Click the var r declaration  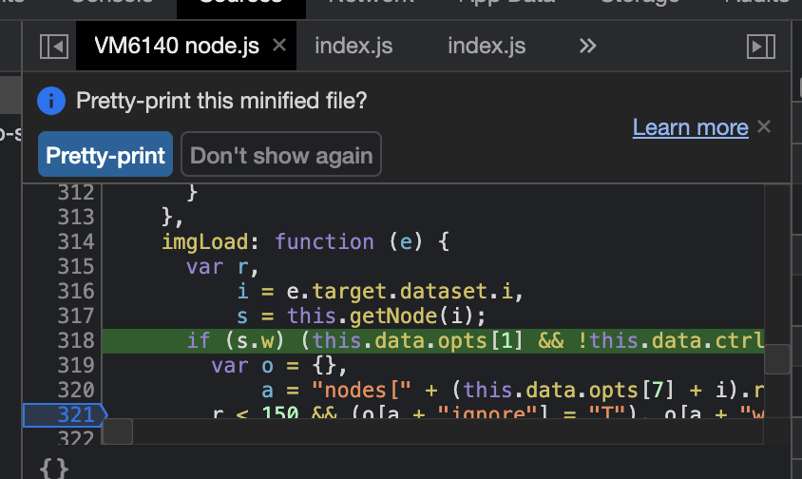coord(222,267)
